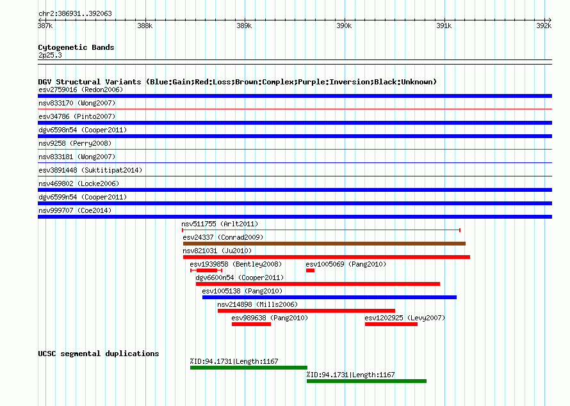Open nsv214898 (Mills2006) label
The width and height of the screenshot is (570, 406).
click(x=257, y=304)
